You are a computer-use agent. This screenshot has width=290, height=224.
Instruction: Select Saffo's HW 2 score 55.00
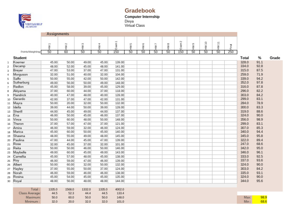coord(70,79)
